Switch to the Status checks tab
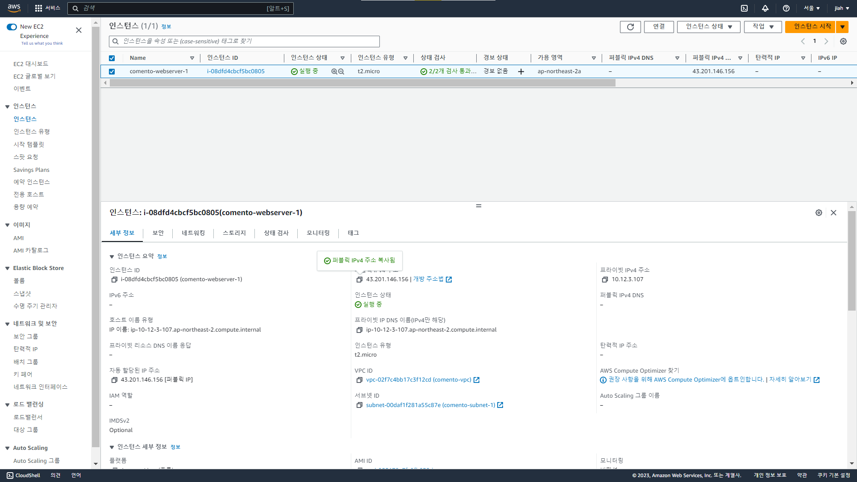 coord(276,233)
